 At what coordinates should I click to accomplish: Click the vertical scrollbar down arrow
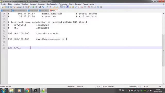(x=163, y=83)
